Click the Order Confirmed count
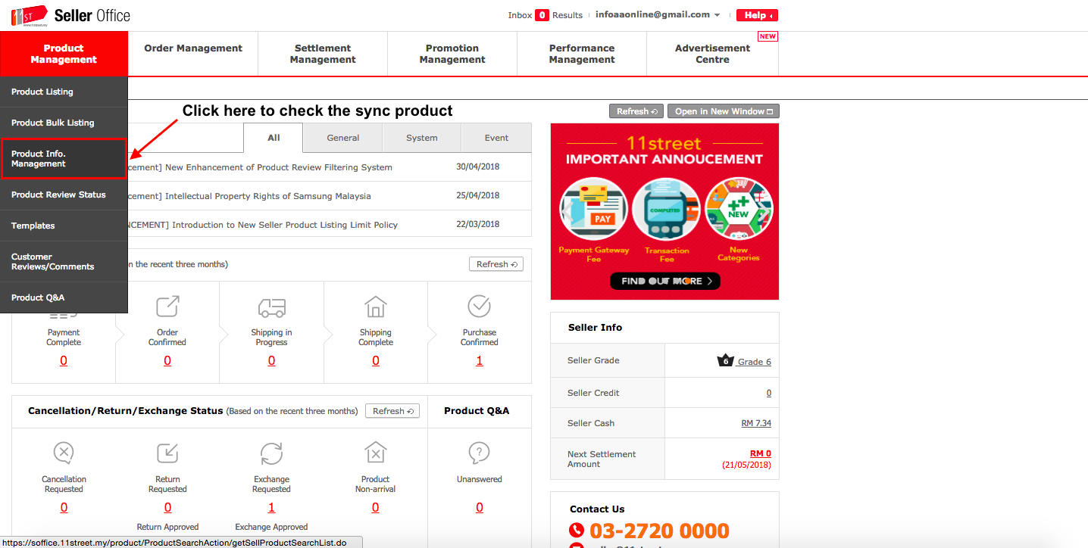 pos(167,361)
